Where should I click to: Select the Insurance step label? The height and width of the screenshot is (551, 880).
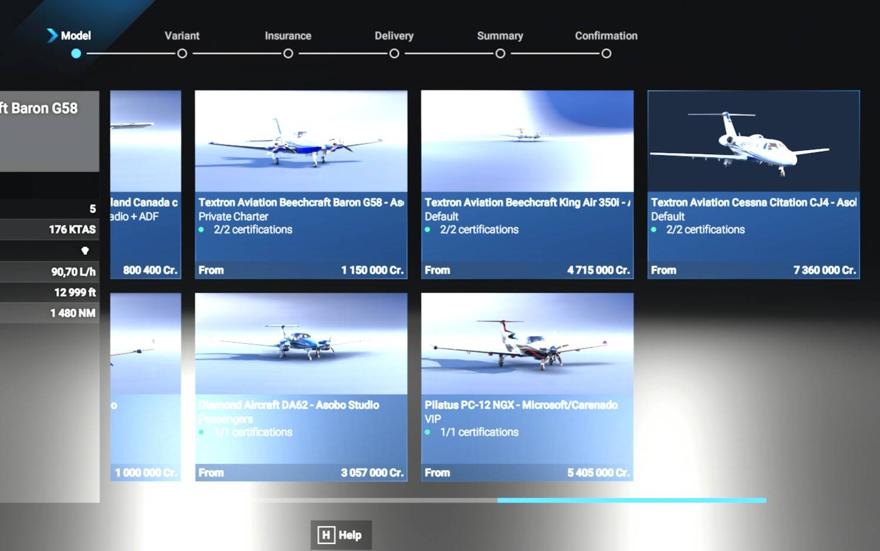pos(288,35)
